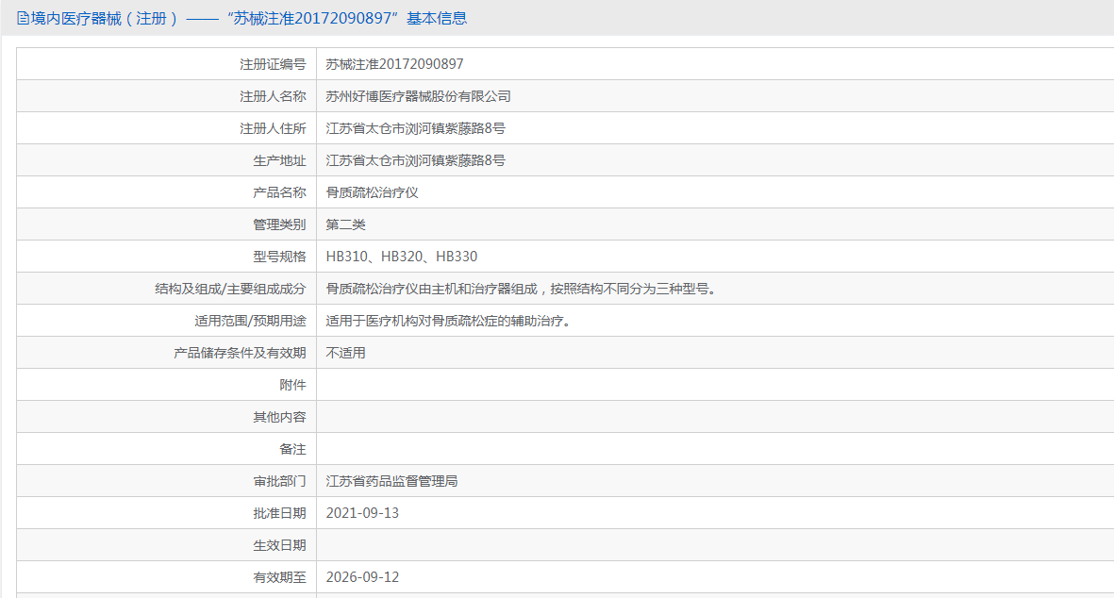Select the expiry date 2026-09-12

(x=362, y=577)
